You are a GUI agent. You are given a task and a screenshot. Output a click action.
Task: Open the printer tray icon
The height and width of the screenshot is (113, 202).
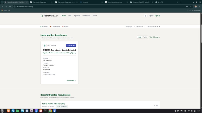[x=185, y=111]
